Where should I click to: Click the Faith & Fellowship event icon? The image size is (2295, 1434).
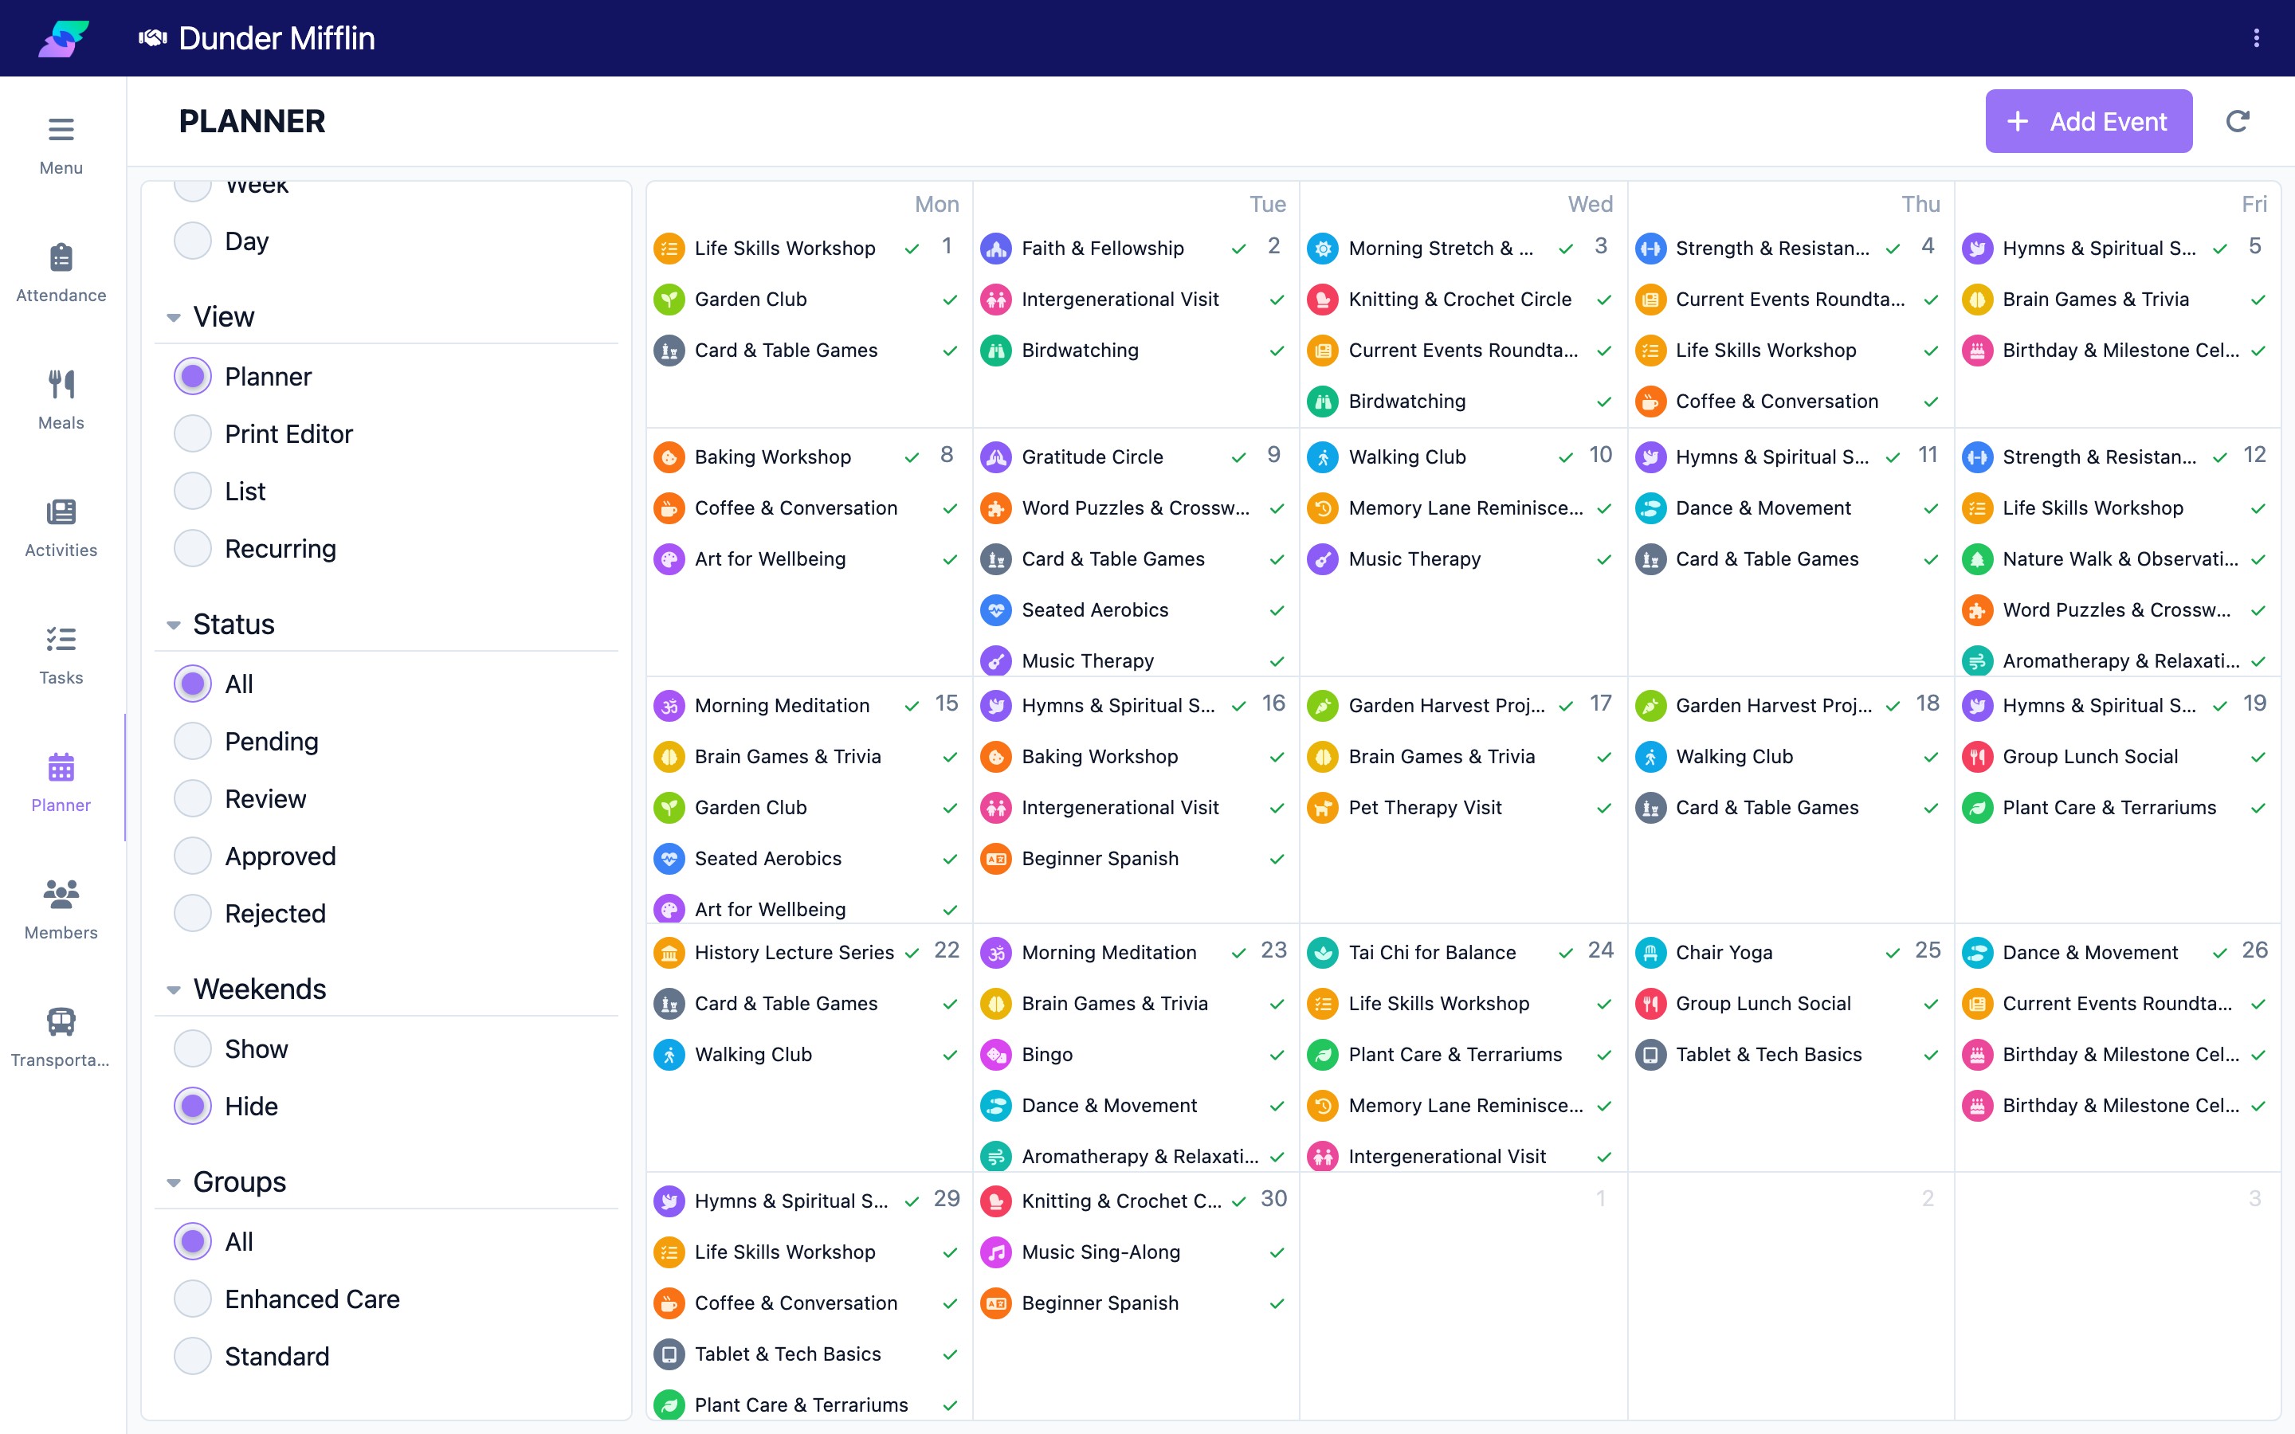[996, 249]
